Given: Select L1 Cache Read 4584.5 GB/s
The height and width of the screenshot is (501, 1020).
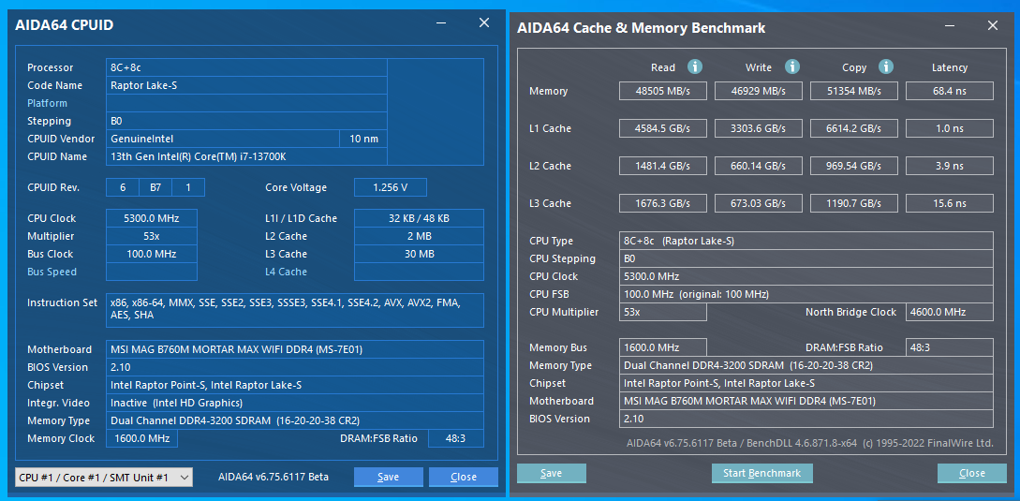Looking at the screenshot, I should point(663,128).
